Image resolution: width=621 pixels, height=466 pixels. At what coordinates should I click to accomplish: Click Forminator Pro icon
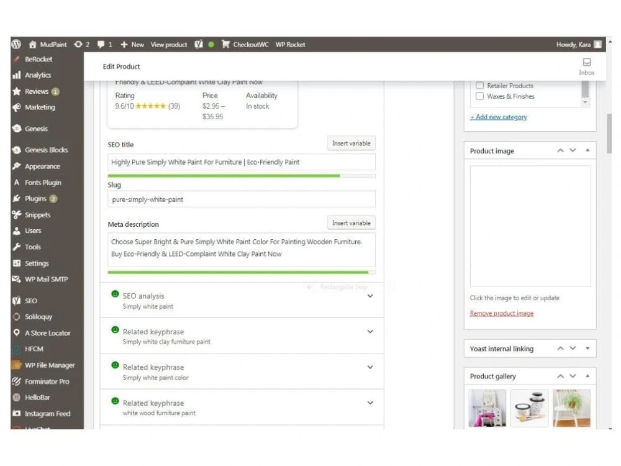(16, 381)
